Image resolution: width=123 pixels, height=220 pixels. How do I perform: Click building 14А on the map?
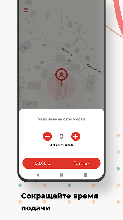click(x=30, y=104)
